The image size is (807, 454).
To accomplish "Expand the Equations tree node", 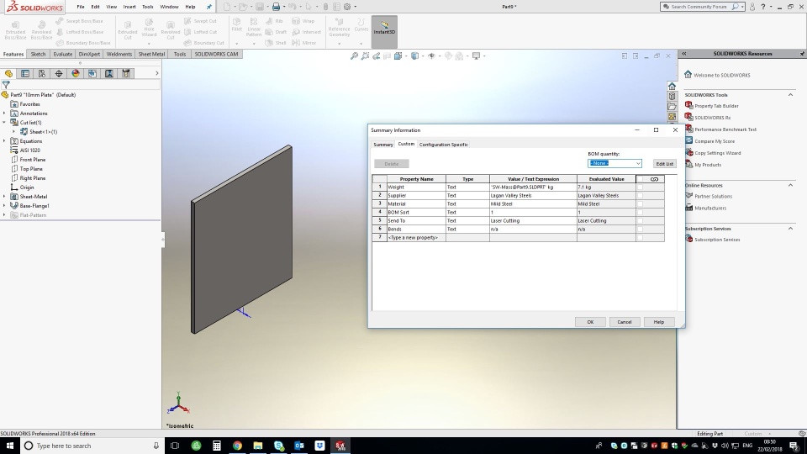I will 5,141.
